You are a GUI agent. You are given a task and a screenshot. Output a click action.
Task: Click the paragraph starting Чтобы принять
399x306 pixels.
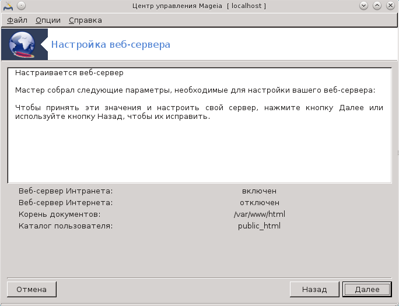click(x=199, y=112)
